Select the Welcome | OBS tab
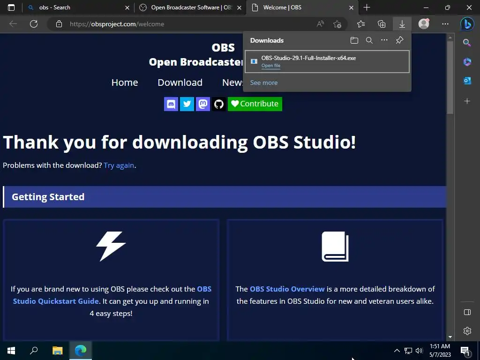480x360 pixels. pyautogui.click(x=302, y=7)
